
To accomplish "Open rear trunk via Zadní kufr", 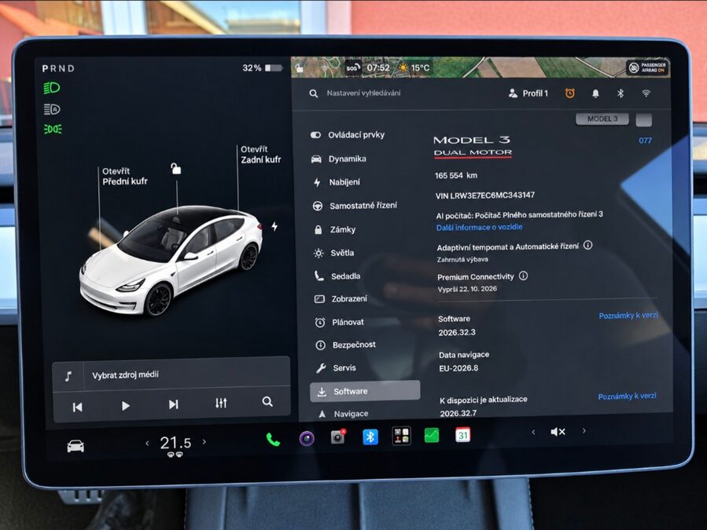I will coord(260,154).
